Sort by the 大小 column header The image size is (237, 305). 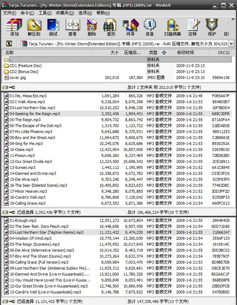pyautogui.click(x=106, y=53)
